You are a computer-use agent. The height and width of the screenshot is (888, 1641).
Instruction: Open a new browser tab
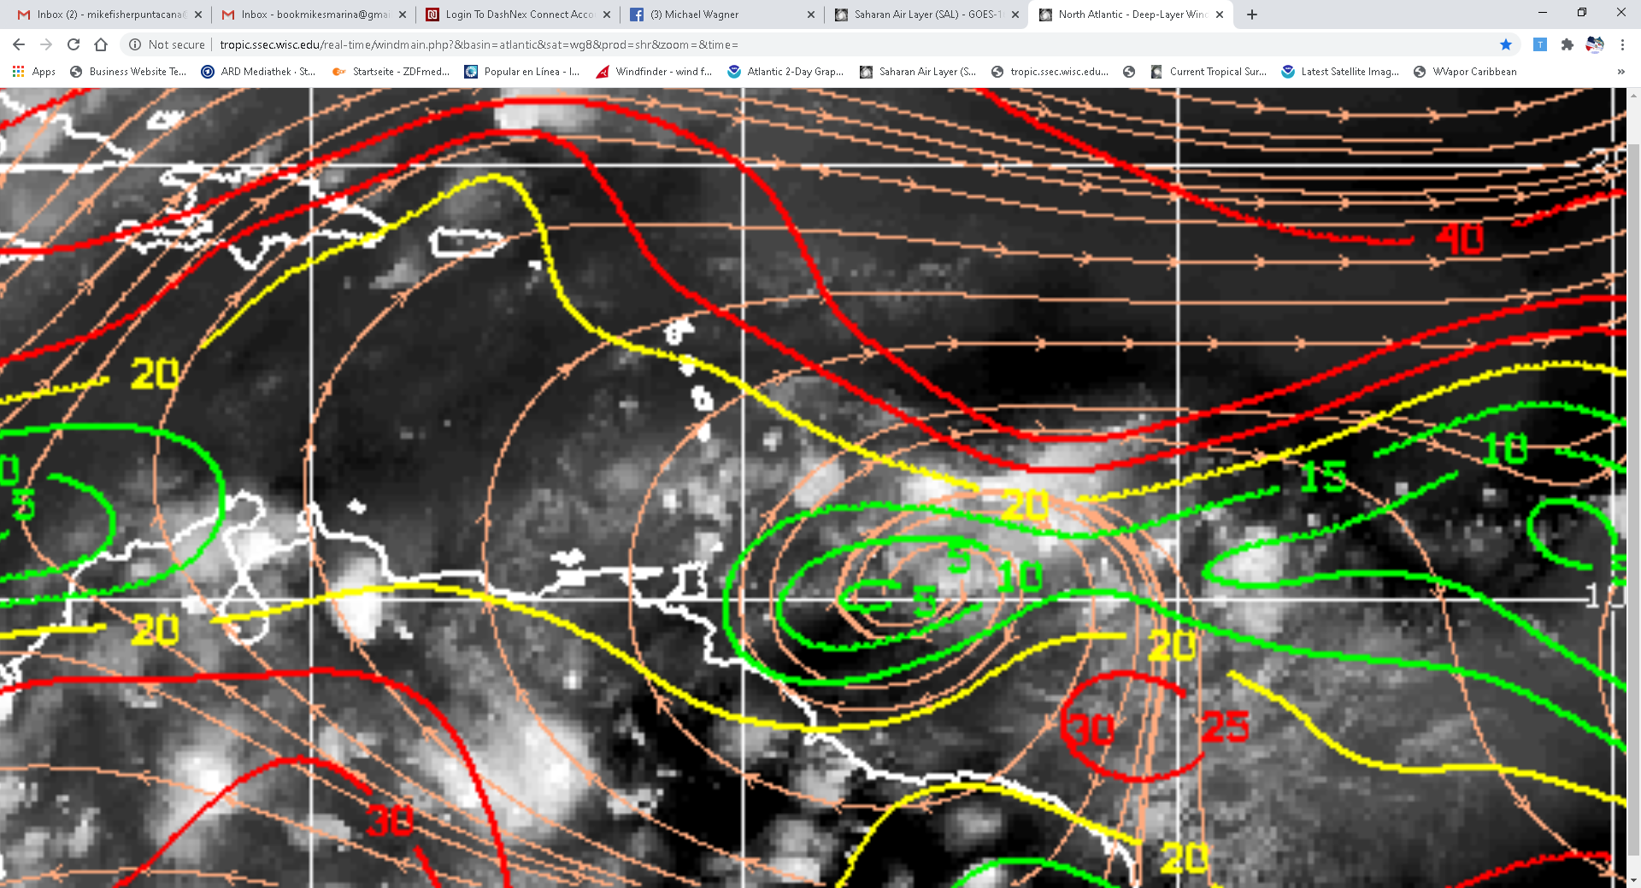tap(1252, 15)
